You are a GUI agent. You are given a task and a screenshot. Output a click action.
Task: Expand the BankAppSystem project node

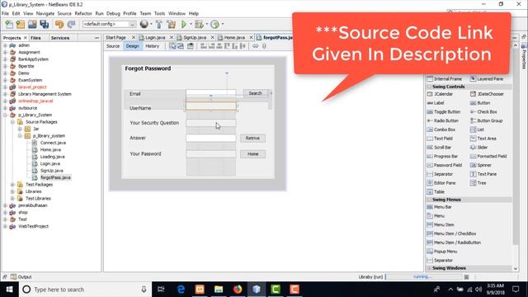click(5, 59)
